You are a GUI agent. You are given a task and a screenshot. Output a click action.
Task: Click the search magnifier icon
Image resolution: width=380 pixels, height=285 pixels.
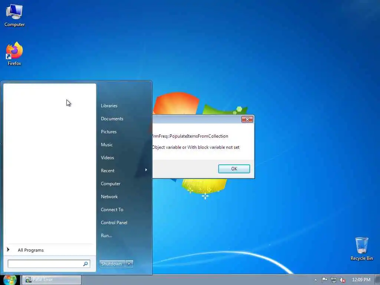[86, 264]
